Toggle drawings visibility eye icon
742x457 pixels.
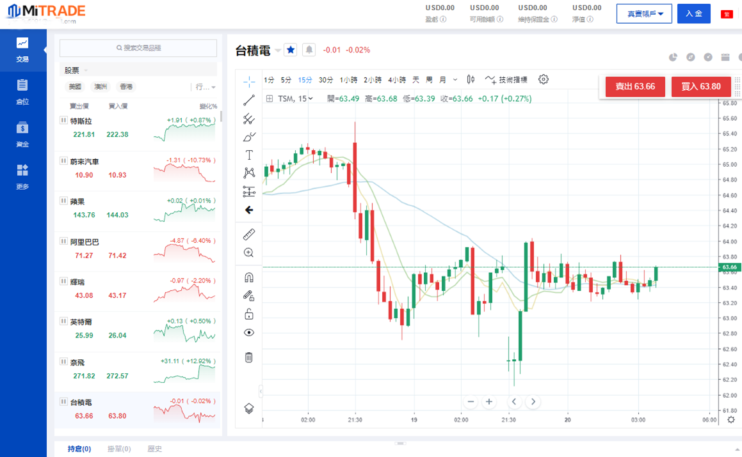pos(249,332)
